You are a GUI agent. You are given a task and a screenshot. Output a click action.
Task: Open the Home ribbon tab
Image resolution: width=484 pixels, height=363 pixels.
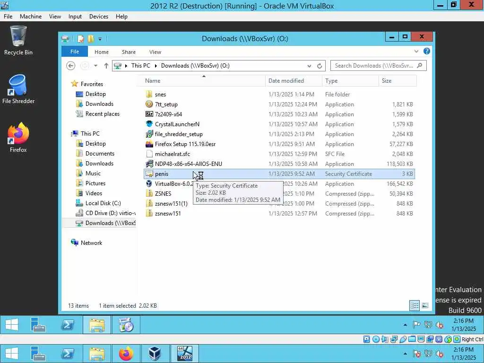point(102,52)
